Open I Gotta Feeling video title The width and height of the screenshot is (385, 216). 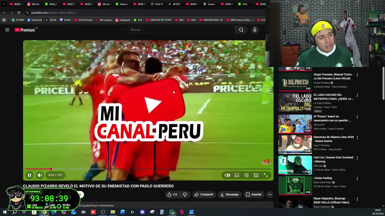[323, 178]
